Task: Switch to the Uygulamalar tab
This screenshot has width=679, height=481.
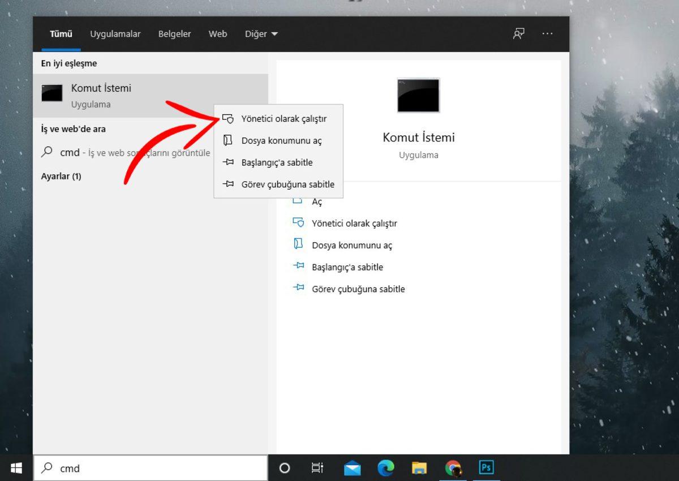Action: [115, 34]
